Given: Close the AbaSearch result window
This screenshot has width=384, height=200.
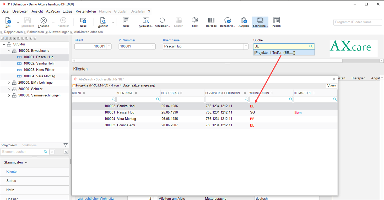Looking at the screenshot, I should tap(334, 79).
